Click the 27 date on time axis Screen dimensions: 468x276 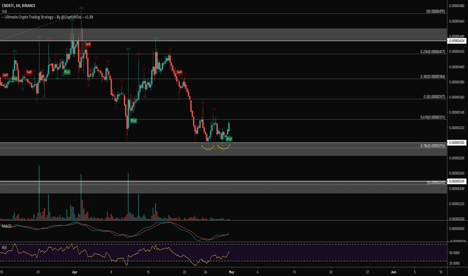368,272
